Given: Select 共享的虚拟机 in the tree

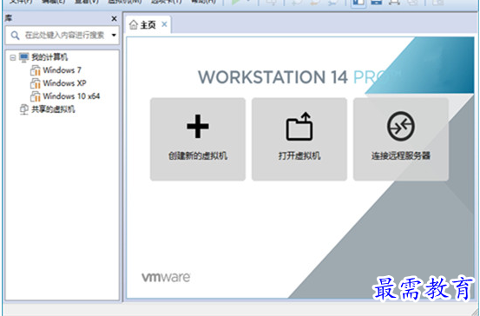Looking at the screenshot, I should pos(53,109).
